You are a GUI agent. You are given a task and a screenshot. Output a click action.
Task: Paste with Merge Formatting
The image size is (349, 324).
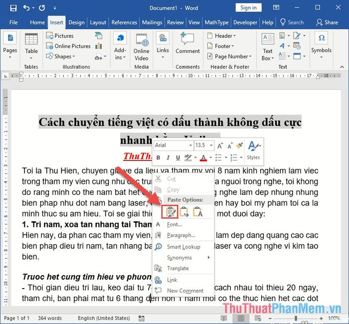(184, 211)
